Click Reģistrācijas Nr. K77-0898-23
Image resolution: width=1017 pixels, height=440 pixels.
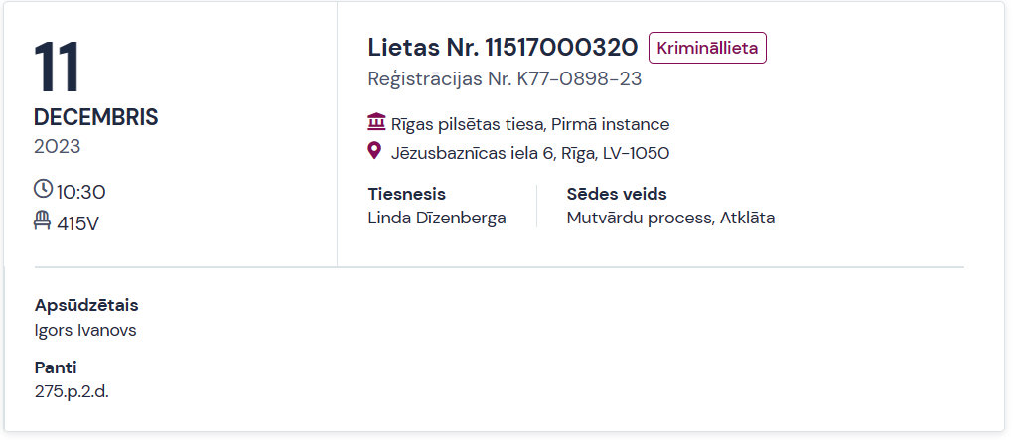[x=505, y=79]
